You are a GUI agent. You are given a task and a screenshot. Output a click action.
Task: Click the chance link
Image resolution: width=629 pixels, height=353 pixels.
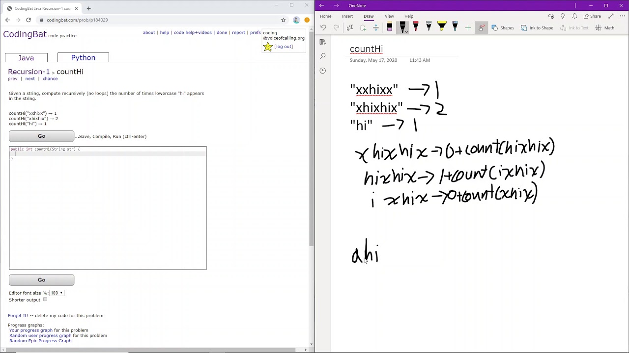tap(50, 78)
